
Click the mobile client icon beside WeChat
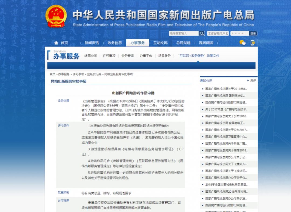[252, 43]
